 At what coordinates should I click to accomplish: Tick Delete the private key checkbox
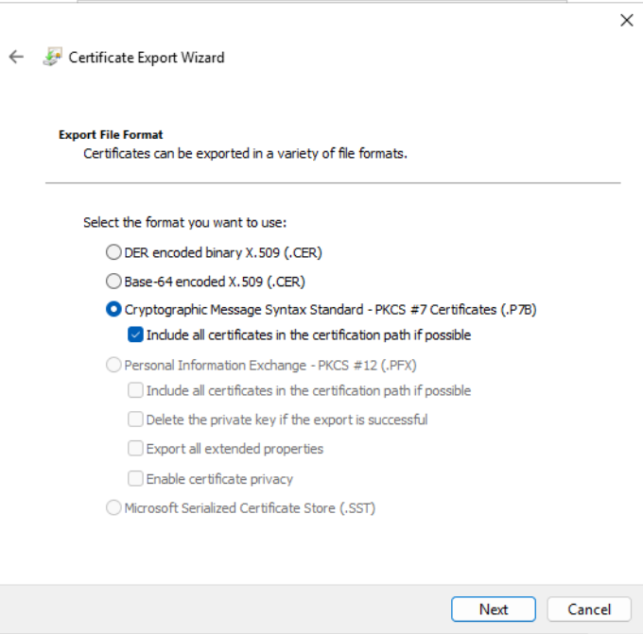coord(136,419)
